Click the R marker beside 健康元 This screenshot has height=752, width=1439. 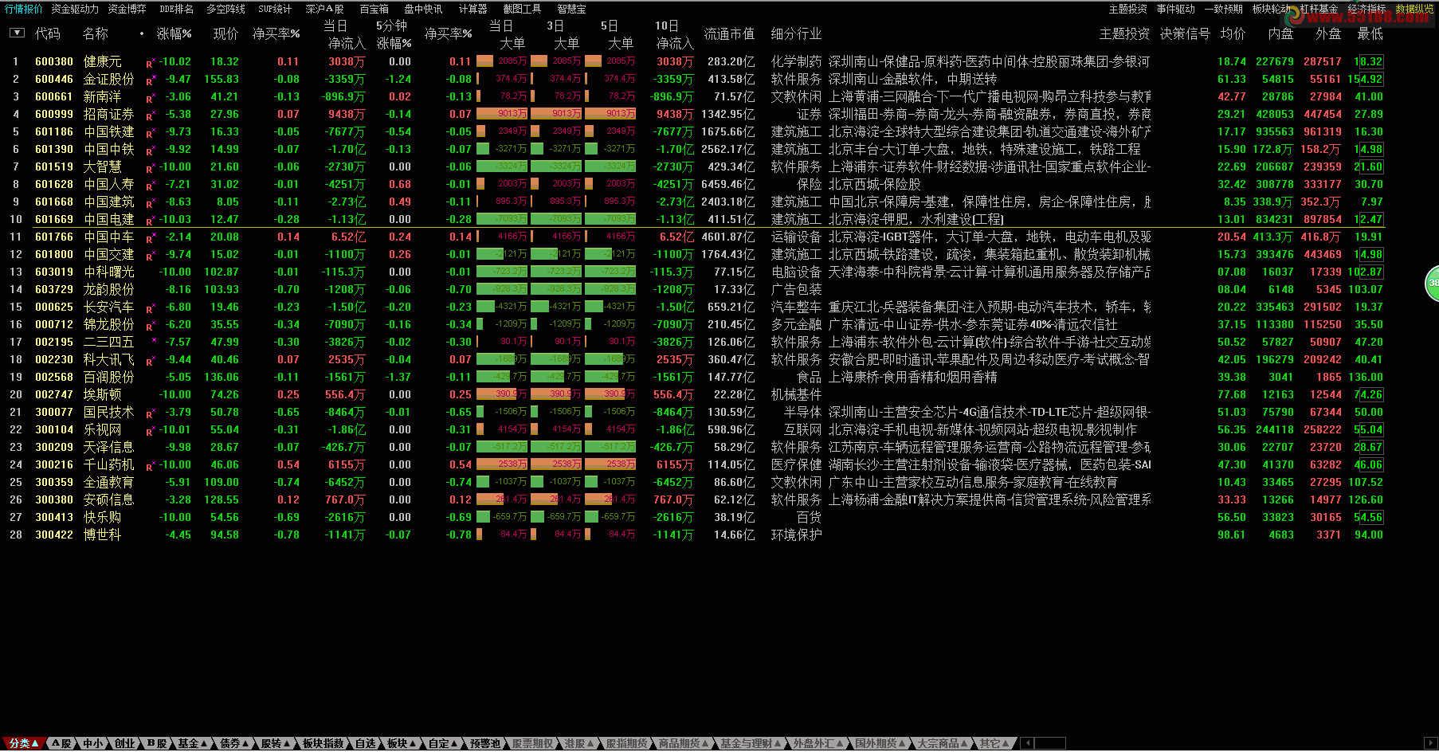[150, 63]
